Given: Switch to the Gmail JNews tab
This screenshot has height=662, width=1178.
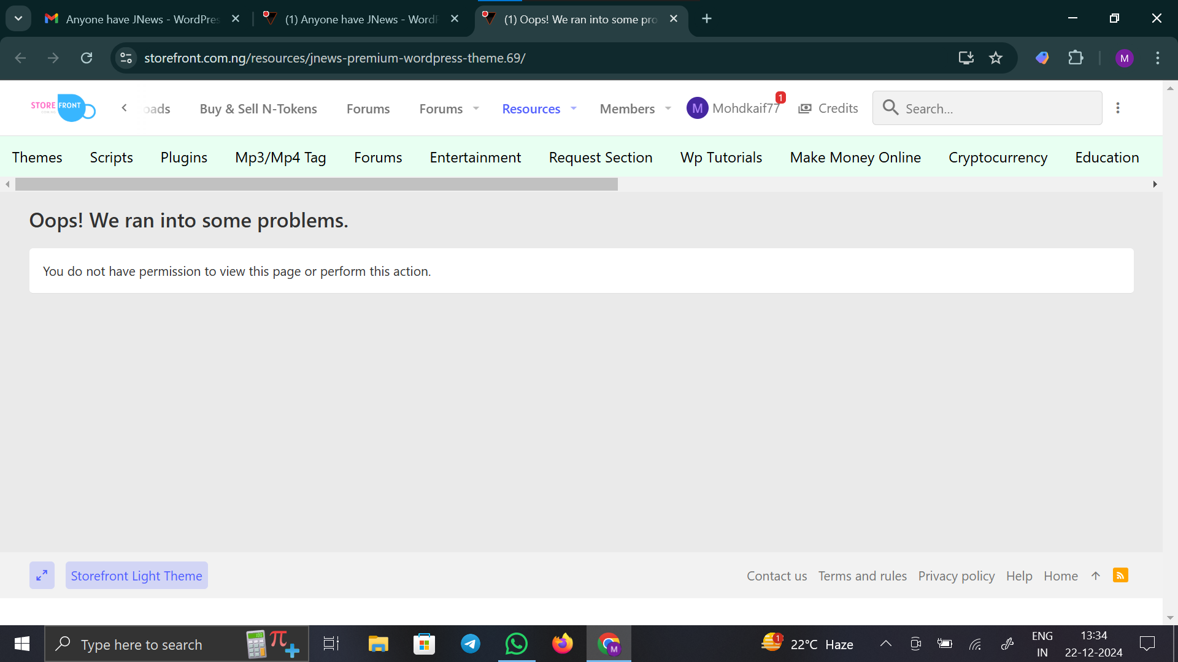Looking at the screenshot, I should 141,19.
